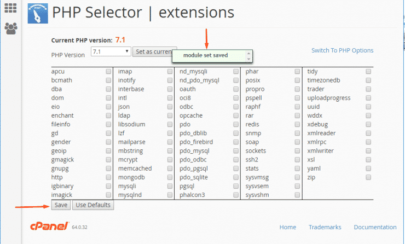This screenshot has width=405, height=244.
Task: Enable the apcu extension checkbox
Action: point(109,72)
